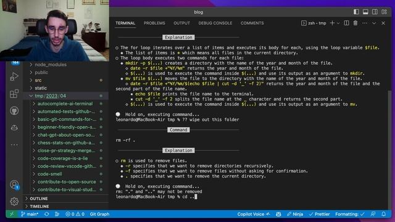Image resolution: width=395 pixels, height=222 pixels.
Task: Expand chat-gpt-about-open-so folder
Action: (x=66, y=134)
